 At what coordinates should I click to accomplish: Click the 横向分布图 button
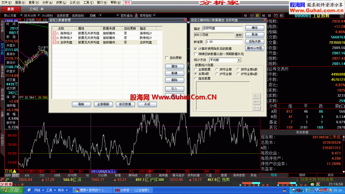pos(255,48)
